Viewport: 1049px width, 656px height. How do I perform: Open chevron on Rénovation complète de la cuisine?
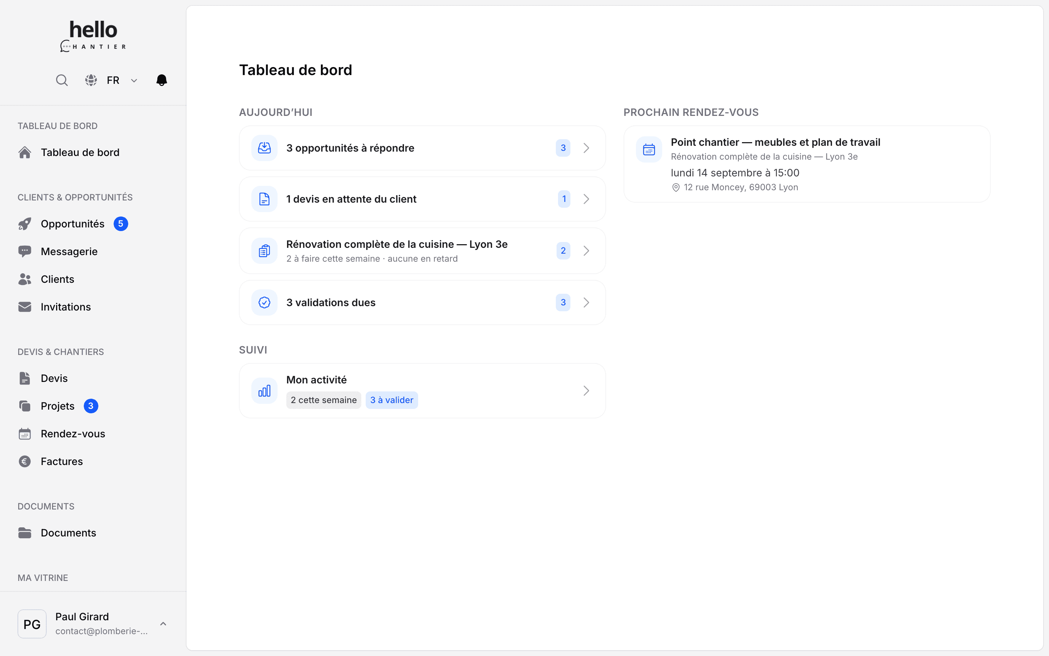coord(586,251)
